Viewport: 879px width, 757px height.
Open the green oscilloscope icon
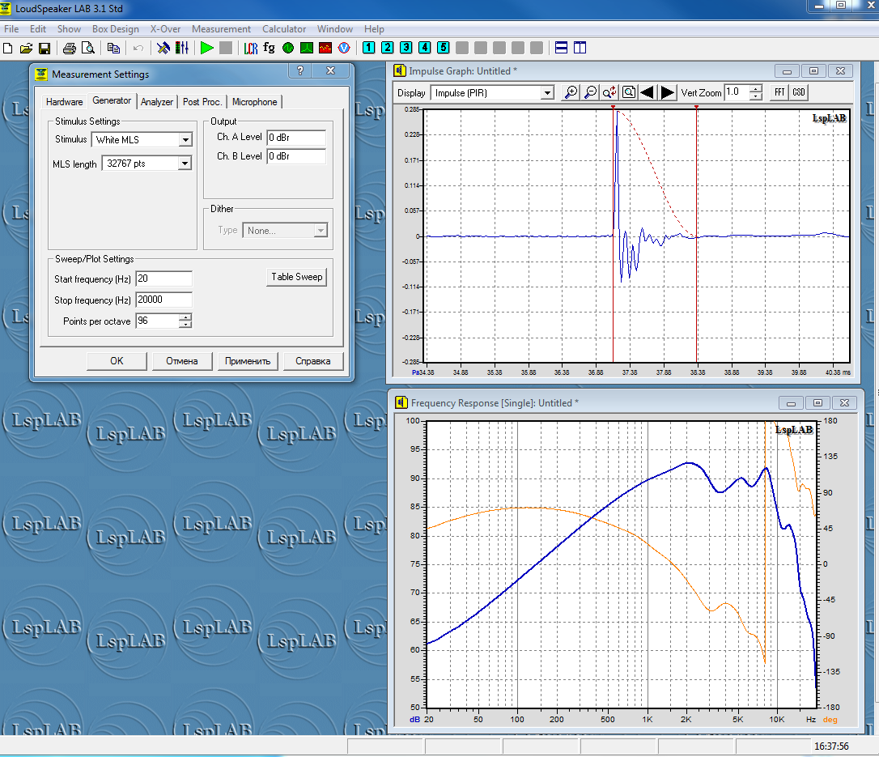point(288,49)
